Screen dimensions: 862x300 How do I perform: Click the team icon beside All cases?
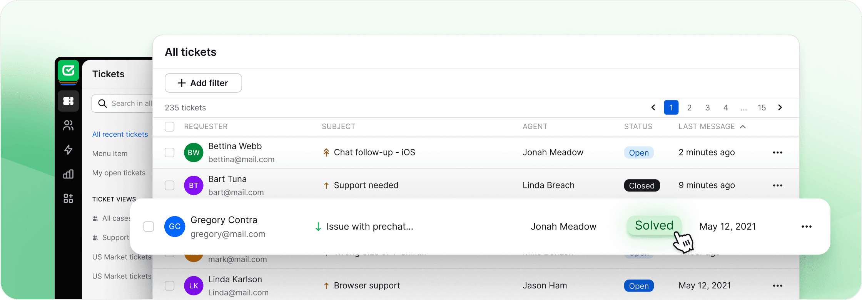coord(95,218)
